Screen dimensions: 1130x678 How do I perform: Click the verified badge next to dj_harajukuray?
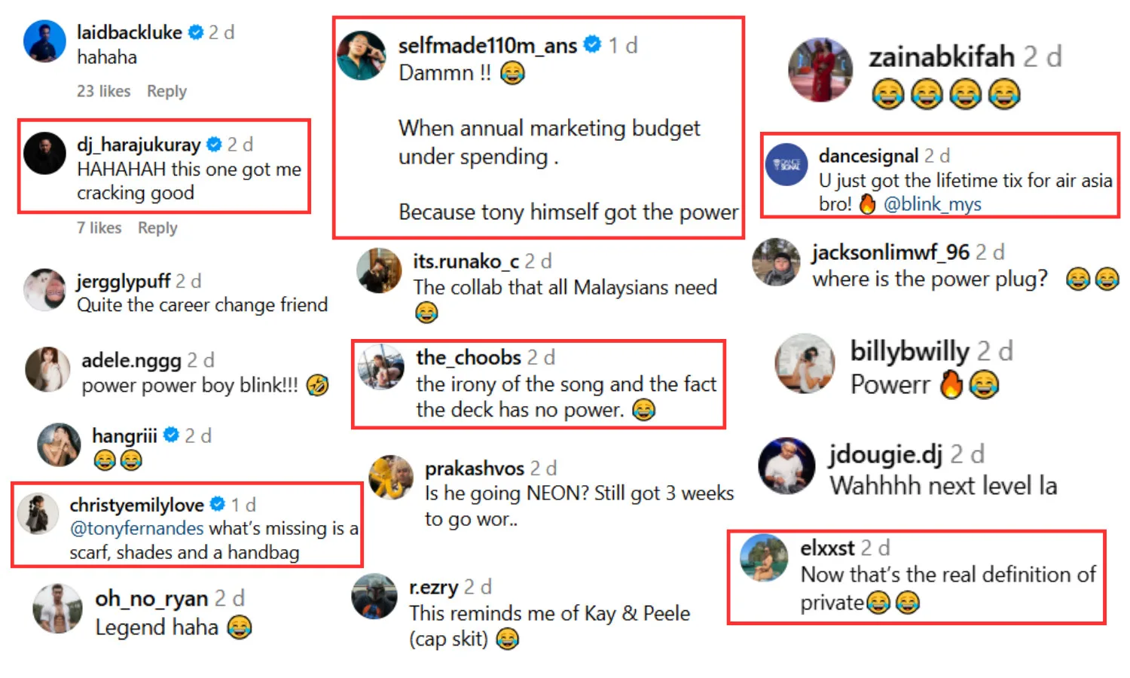[x=215, y=144]
